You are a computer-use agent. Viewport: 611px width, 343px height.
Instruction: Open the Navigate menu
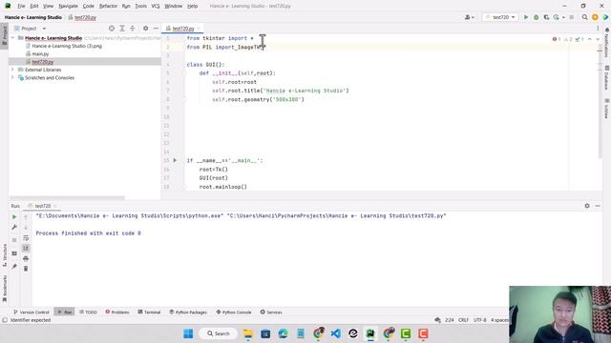click(x=68, y=6)
